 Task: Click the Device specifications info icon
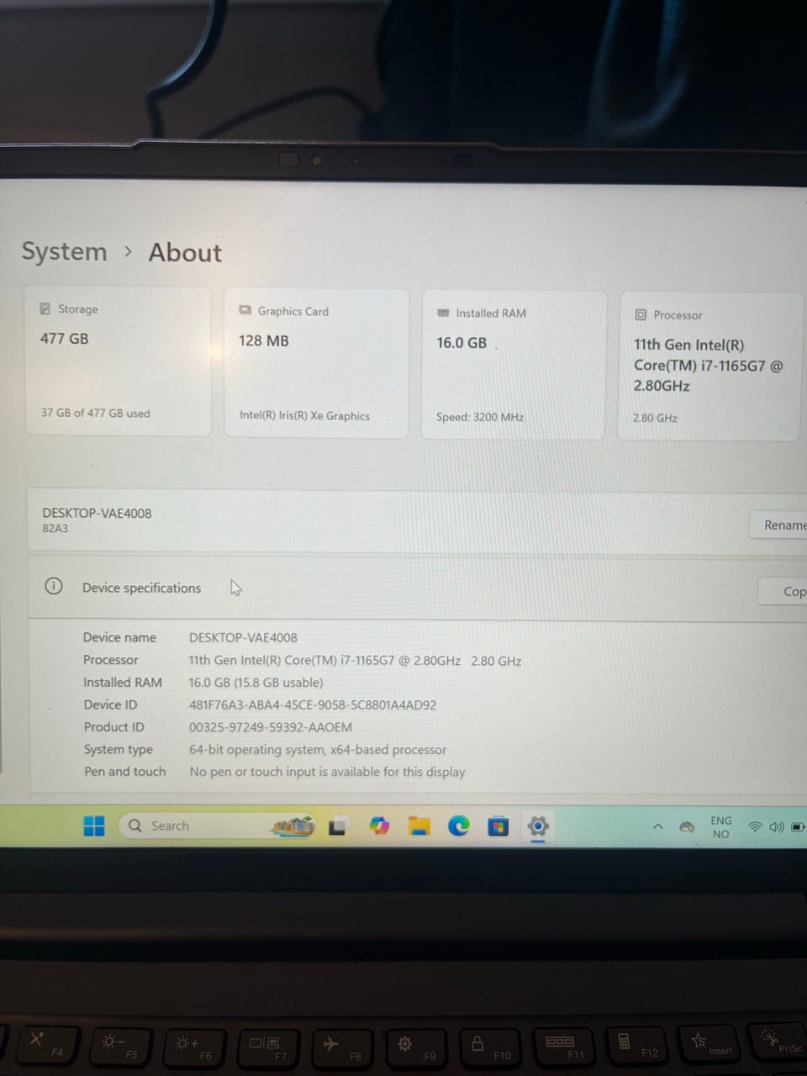[54, 586]
